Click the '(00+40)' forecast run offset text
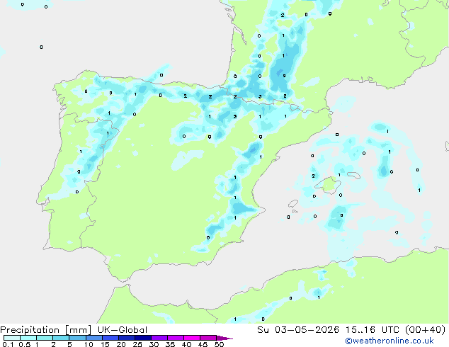449x347 pixels. (x=426, y=330)
